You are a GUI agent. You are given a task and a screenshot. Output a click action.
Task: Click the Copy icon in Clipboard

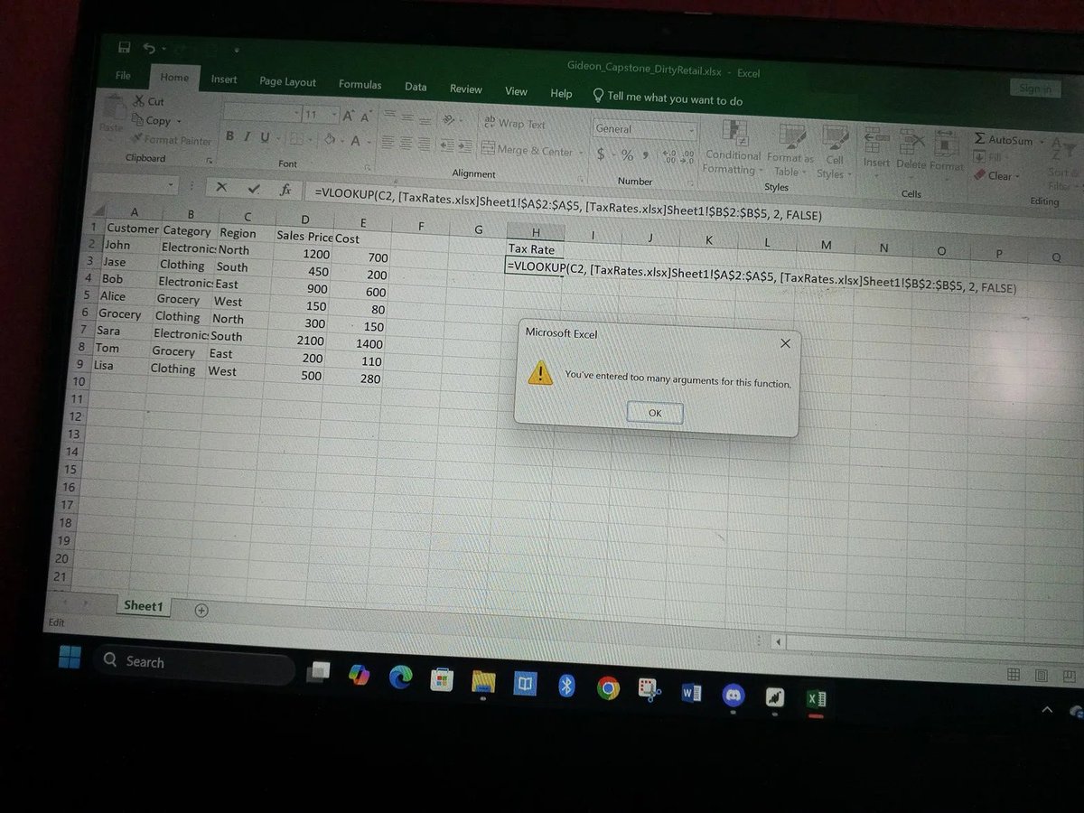pyautogui.click(x=138, y=120)
